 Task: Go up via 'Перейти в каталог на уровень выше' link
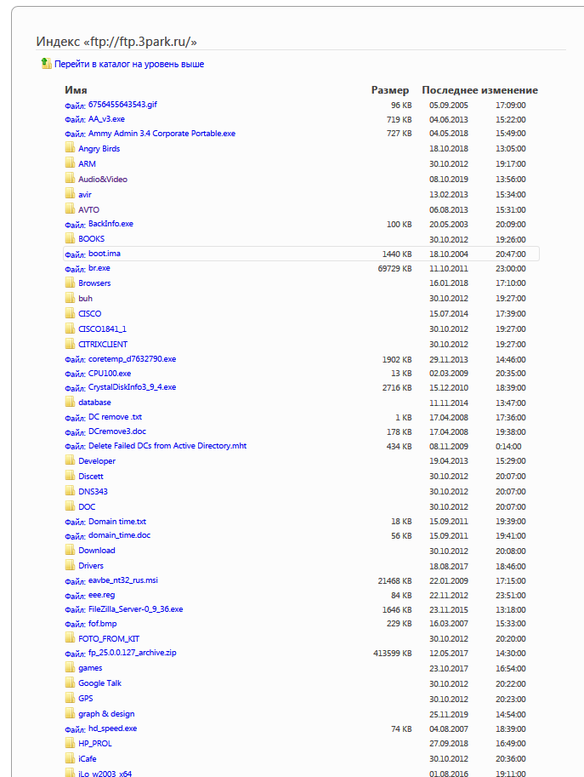click(x=129, y=64)
